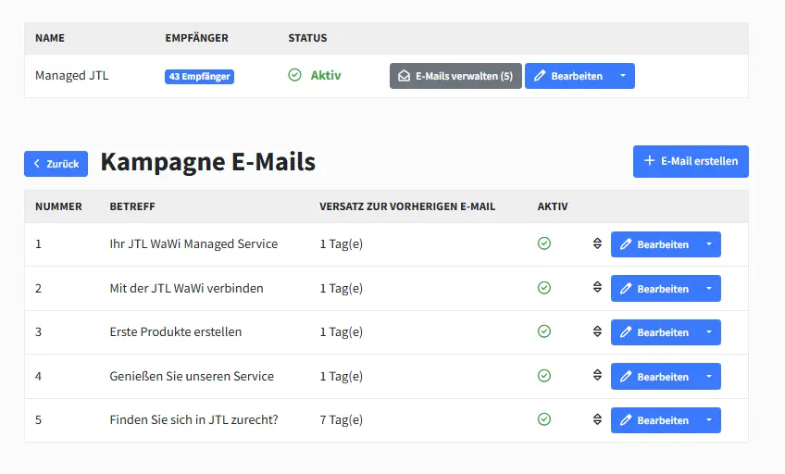Click active checkmark for 'Genießen Sie unseren Service'
Viewport: 785px width, 474px height.
pyautogui.click(x=544, y=375)
